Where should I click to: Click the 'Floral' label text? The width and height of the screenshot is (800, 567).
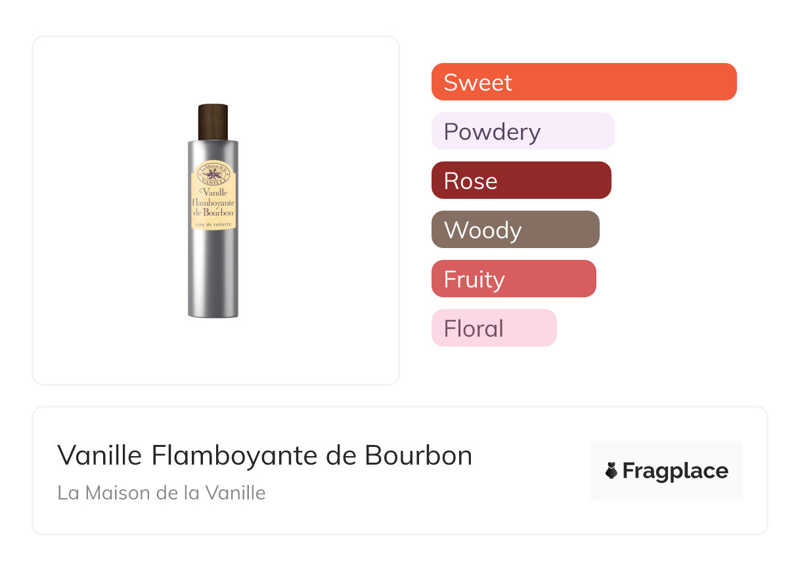474,329
